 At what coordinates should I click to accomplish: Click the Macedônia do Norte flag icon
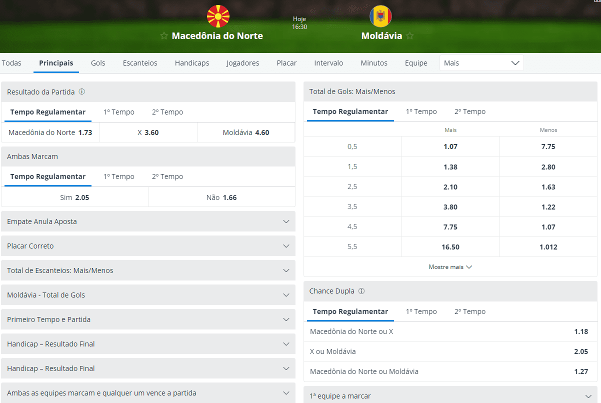coord(218,16)
